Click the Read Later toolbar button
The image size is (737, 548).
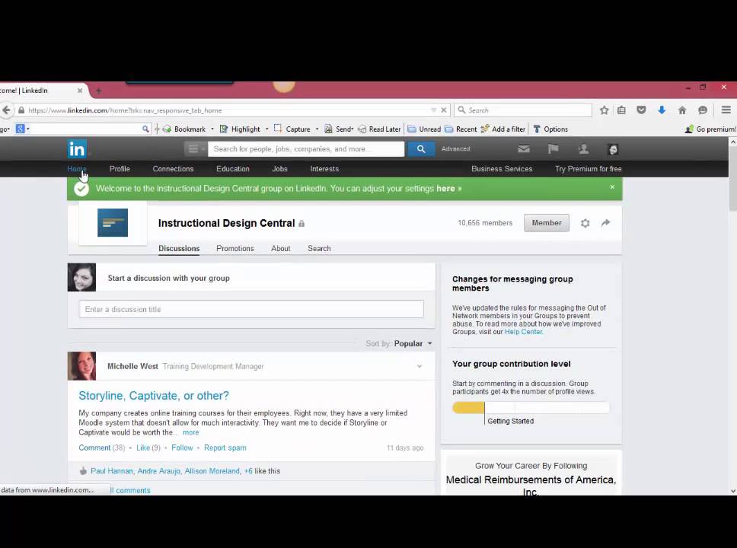point(379,129)
